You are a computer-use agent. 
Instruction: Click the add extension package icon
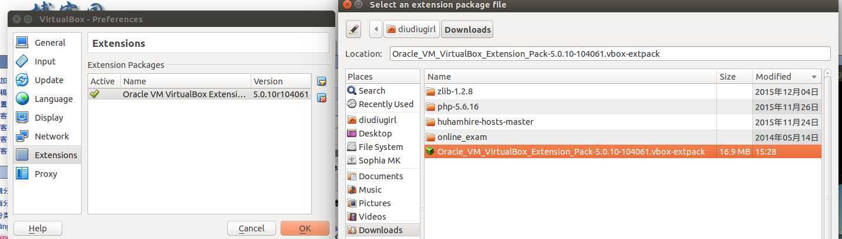pyautogui.click(x=321, y=81)
